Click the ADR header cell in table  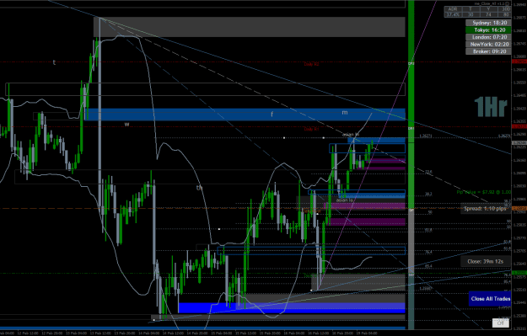(453, 9)
